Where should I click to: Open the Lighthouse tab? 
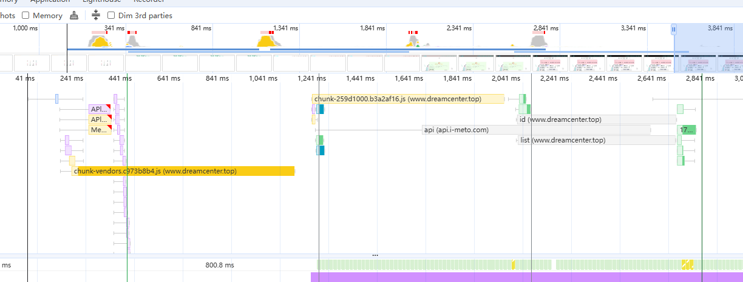pos(101,2)
